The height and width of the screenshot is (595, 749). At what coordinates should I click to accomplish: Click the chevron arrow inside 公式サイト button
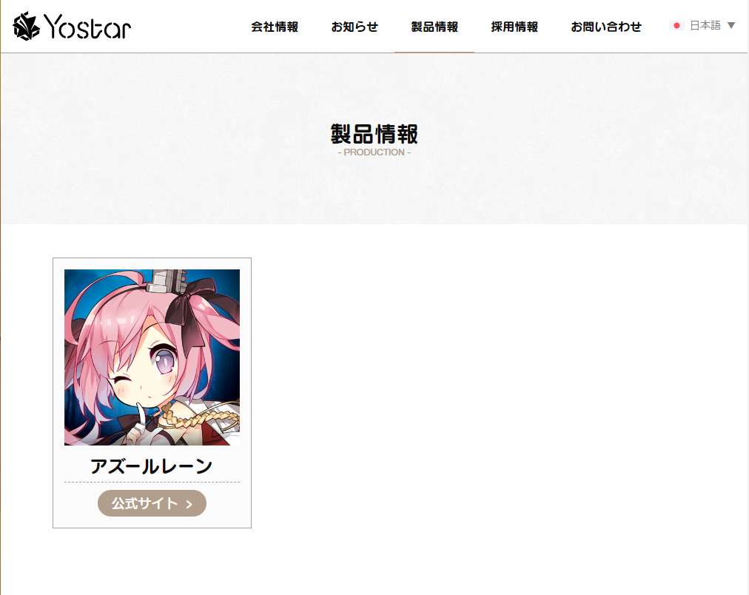point(189,504)
